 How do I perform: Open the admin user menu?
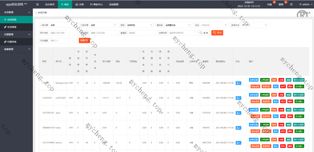point(304,5)
